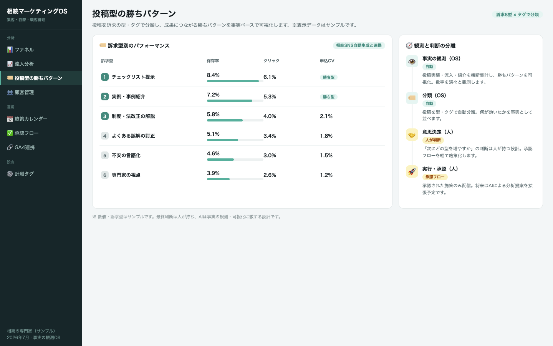Click the 6.1% click rate value

click(270, 77)
